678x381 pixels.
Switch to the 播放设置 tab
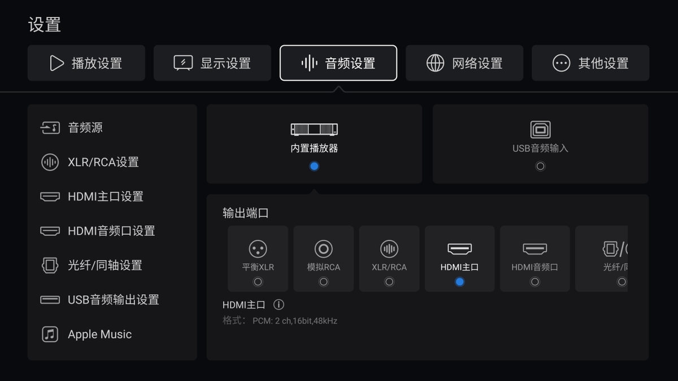pyautogui.click(x=86, y=63)
